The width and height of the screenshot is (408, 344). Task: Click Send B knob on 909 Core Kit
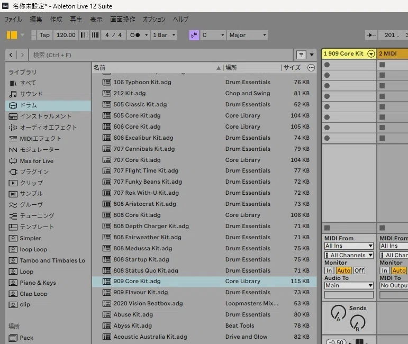[358, 323]
